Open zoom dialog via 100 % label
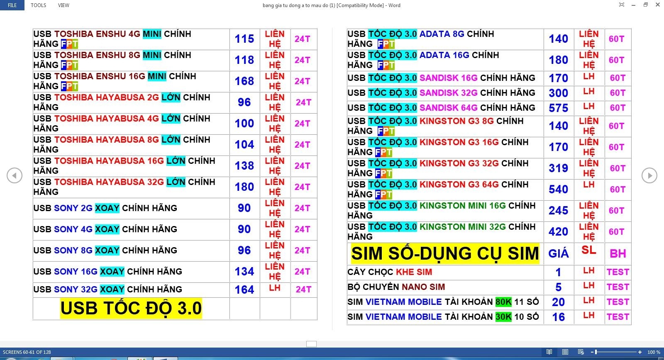 click(654, 352)
